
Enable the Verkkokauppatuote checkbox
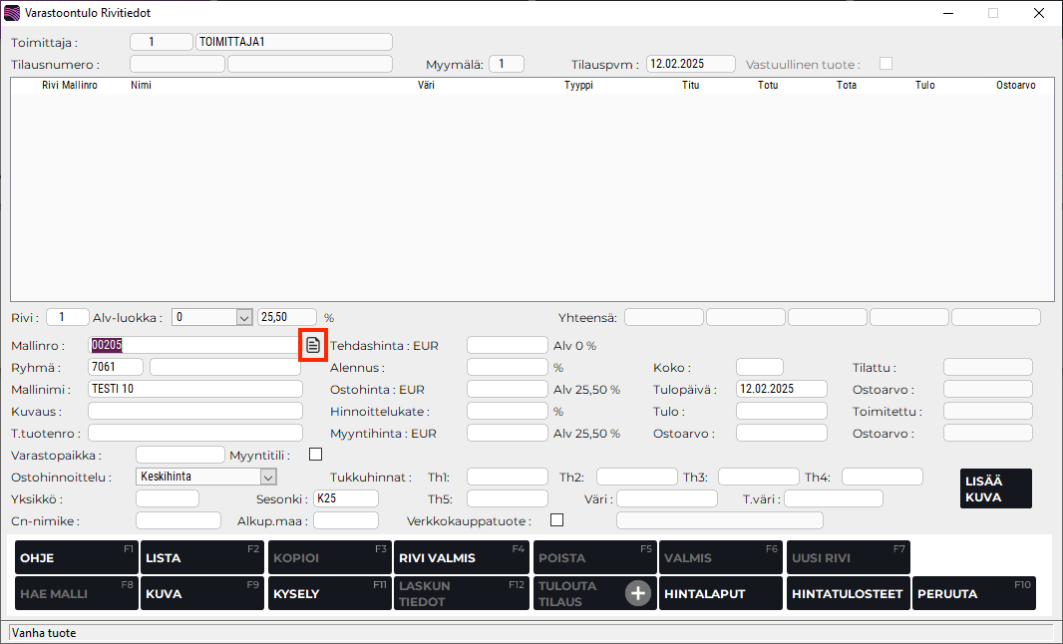click(556, 519)
